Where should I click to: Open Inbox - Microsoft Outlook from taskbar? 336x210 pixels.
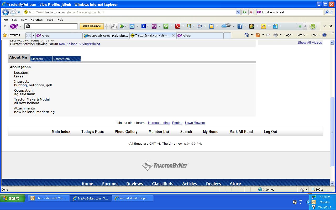pos(49,198)
